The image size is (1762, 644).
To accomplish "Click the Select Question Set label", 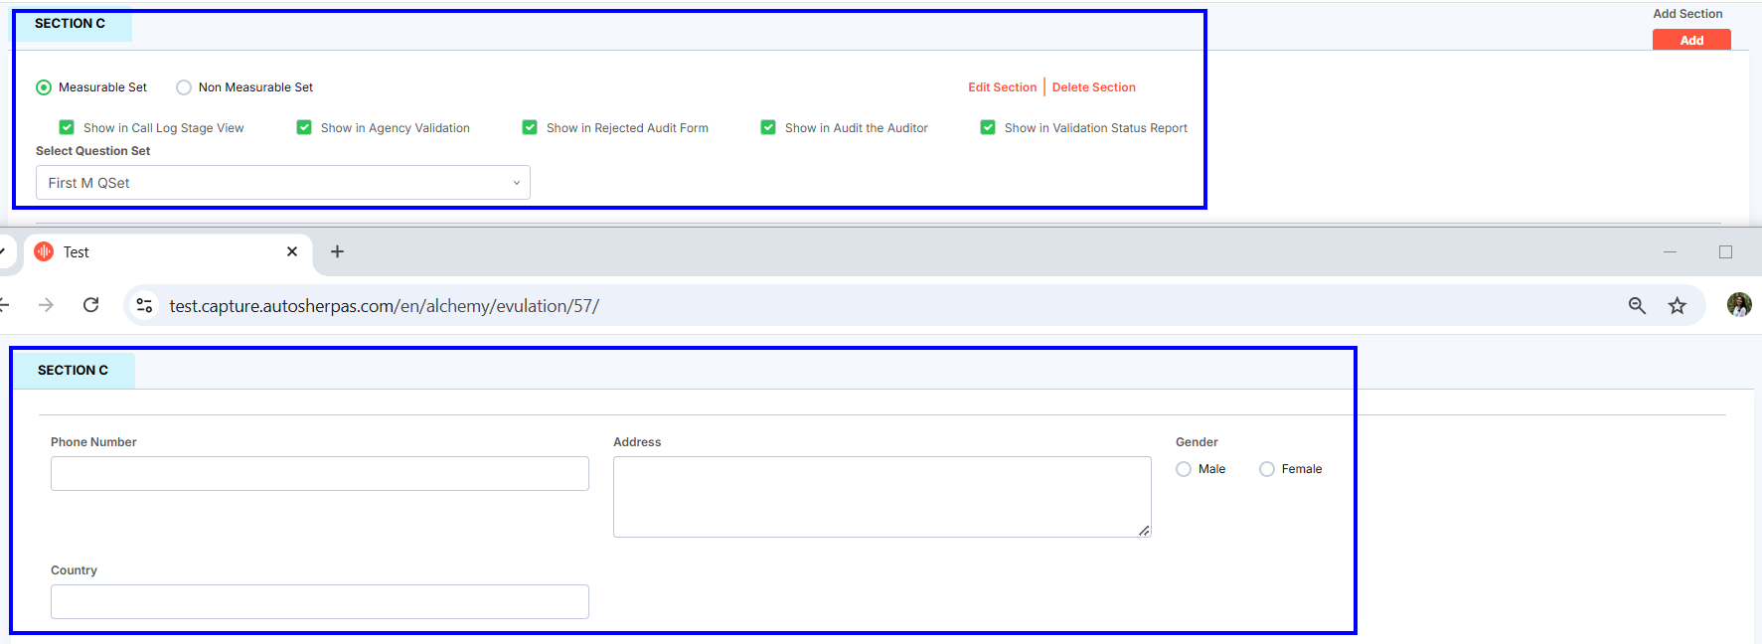I will [93, 151].
